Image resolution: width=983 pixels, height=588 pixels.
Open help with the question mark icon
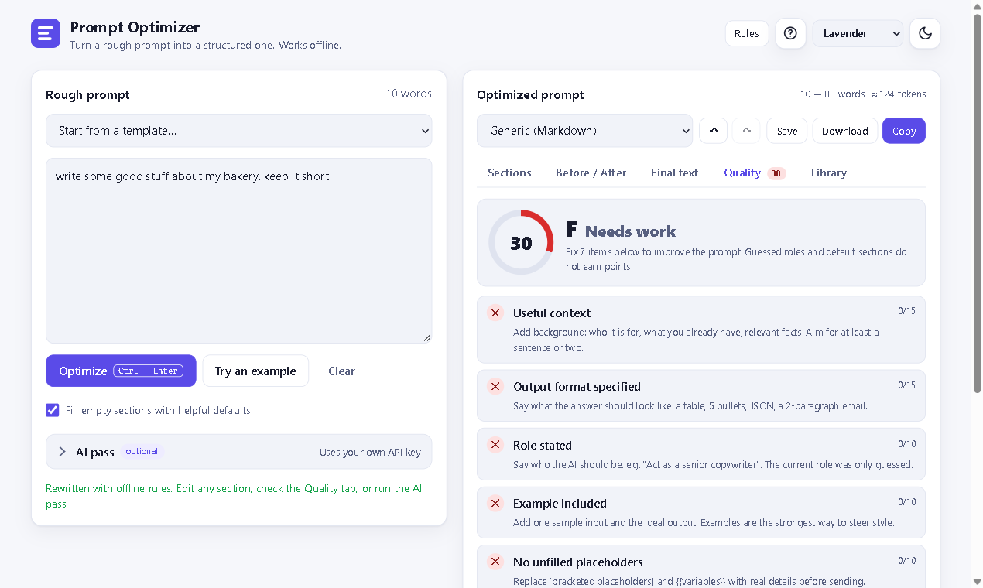(x=790, y=33)
